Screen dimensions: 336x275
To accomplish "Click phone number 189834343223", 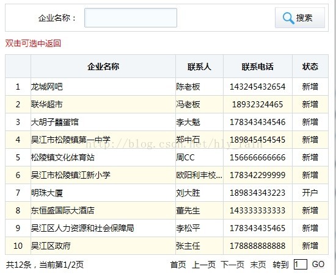I will 258,193.
